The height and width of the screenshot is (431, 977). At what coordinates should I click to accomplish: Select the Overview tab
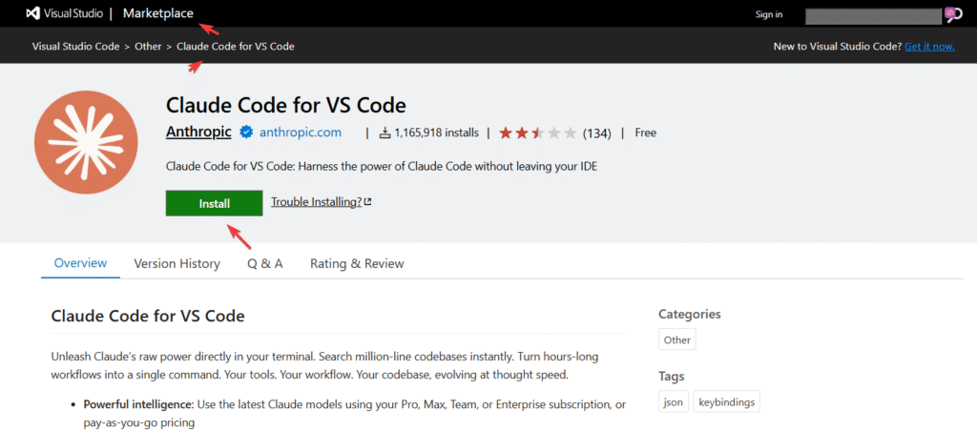[80, 263]
